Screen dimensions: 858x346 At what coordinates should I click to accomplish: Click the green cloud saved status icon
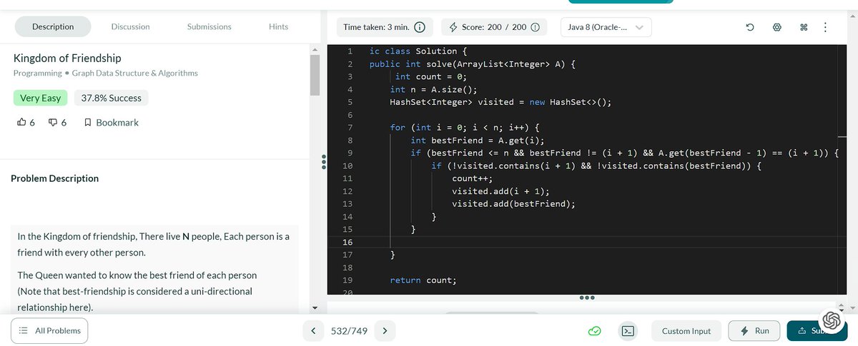pyautogui.click(x=594, y=331)
